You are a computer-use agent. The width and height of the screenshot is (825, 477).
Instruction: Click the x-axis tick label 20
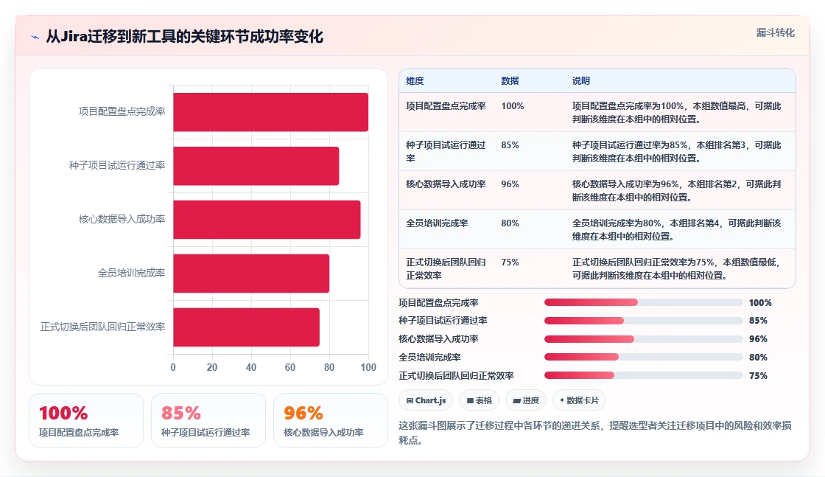(212, 367)
